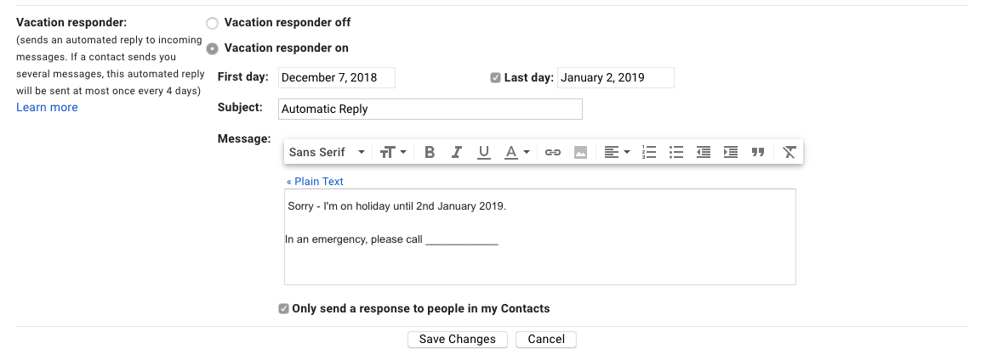Image resolution: width=986 pixels, height=360 pixels.
Task: Open the Sans Serif font dropdown
Action: click(327, 152)
